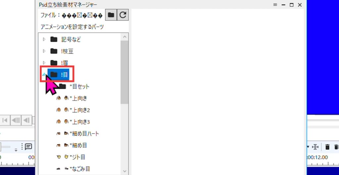Collapse the !目 folder
339x175 pixels.
coord(44,75)
